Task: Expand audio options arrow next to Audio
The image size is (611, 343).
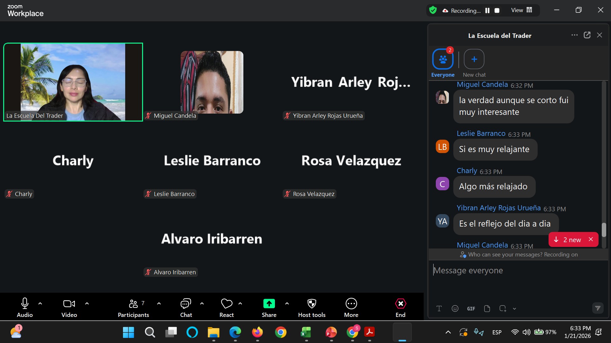Action: pos(40,304)
